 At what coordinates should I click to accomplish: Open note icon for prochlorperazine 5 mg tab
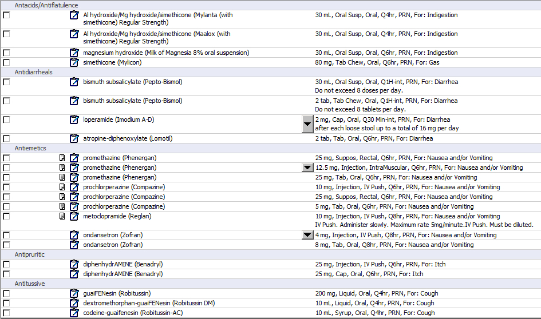tap(62, 206)
